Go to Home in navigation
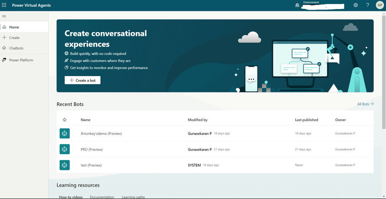The image size is (386, 199). coord(24,27)
